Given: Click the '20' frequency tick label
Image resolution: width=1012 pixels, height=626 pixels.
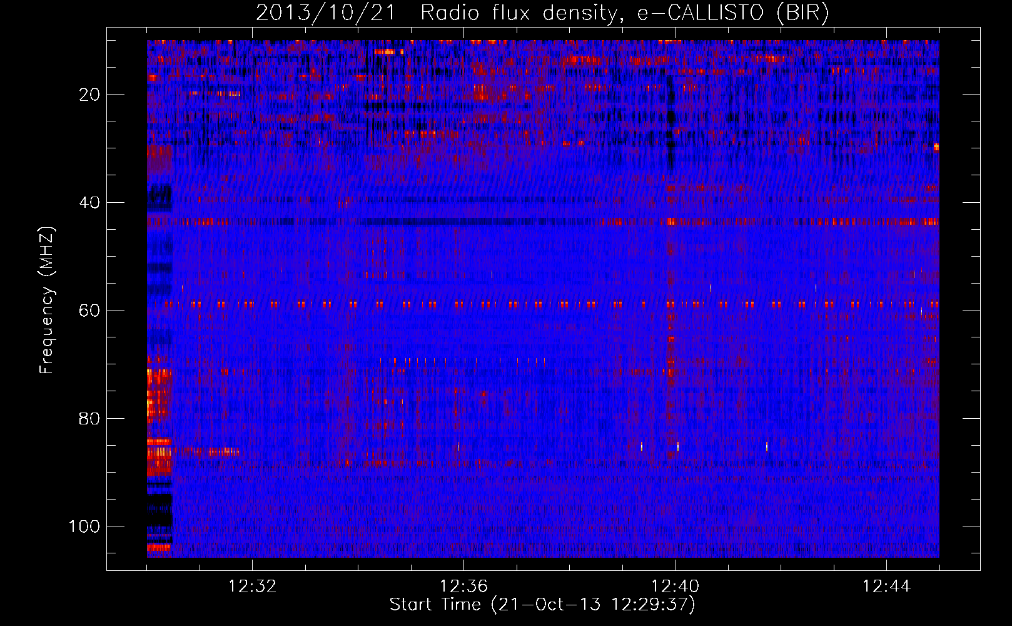Looking at the screenshot, I should [x=89, y=95].
